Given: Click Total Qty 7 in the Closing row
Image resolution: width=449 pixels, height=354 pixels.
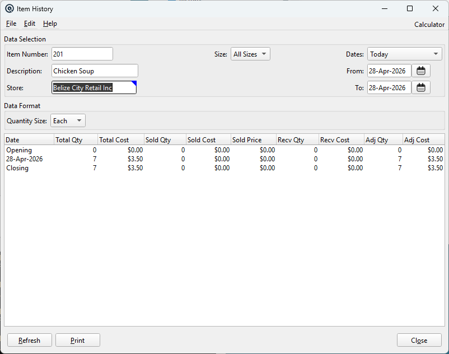Looking at the screenshot, I should [x=95, y=168].
